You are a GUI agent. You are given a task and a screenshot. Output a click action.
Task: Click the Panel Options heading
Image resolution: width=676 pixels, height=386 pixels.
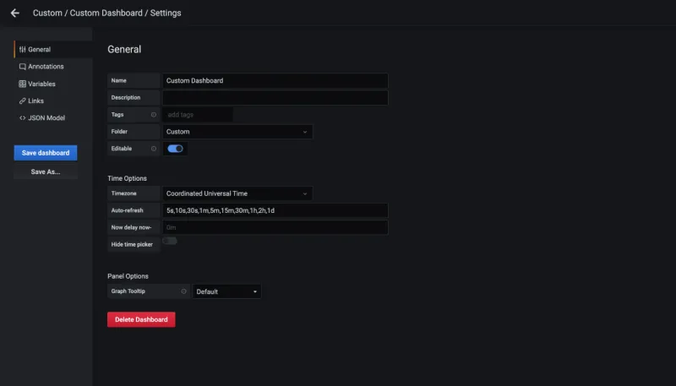pyautogui.click(x=128, y=276)
